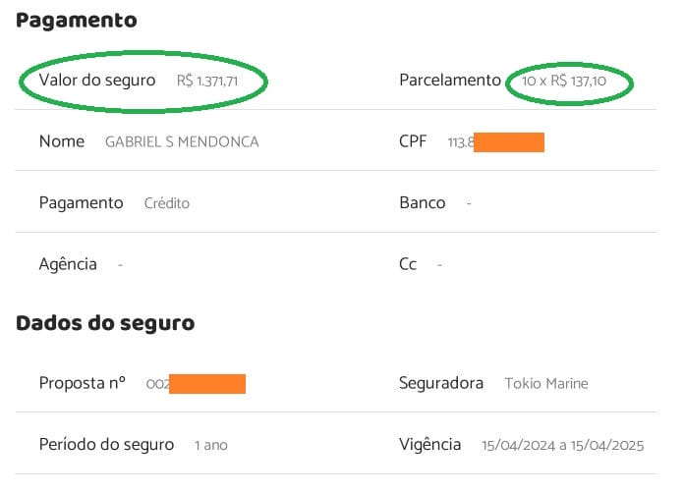Select the coverage dates 15/04/2024 a 15/04/2025

tap(562, 446)
